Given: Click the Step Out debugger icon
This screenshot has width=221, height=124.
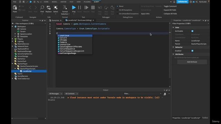Looking at the screenshot, I should point(112,8).
